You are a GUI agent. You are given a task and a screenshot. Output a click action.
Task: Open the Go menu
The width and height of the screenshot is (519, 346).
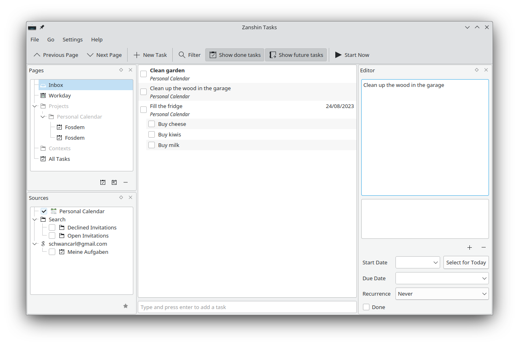point(51,39)
